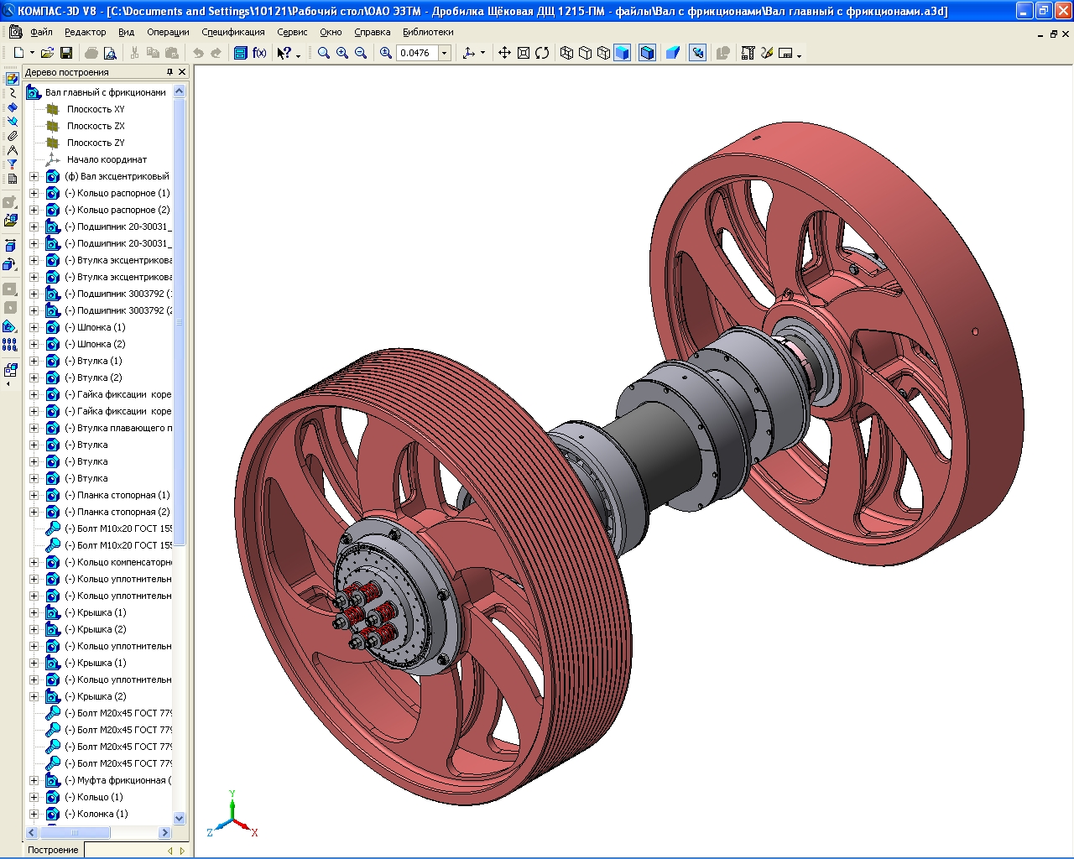Image resolution: width=1074 pixels, height=859 pixels.
Task: Select the surfaces panel icon
Action: pyautogui.click(x=12, y=107)
